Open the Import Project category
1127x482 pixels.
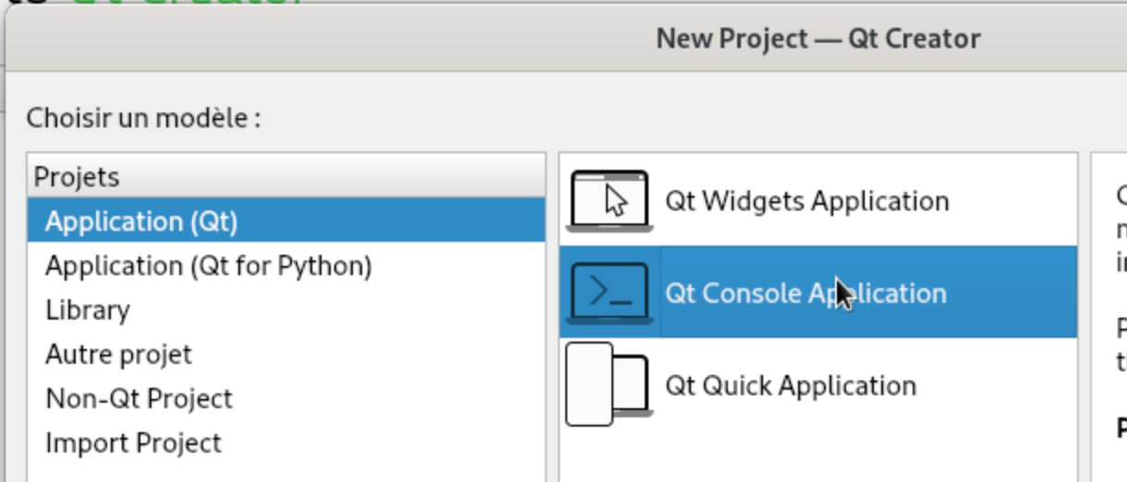pyautogui.click(x=133, y=443)
